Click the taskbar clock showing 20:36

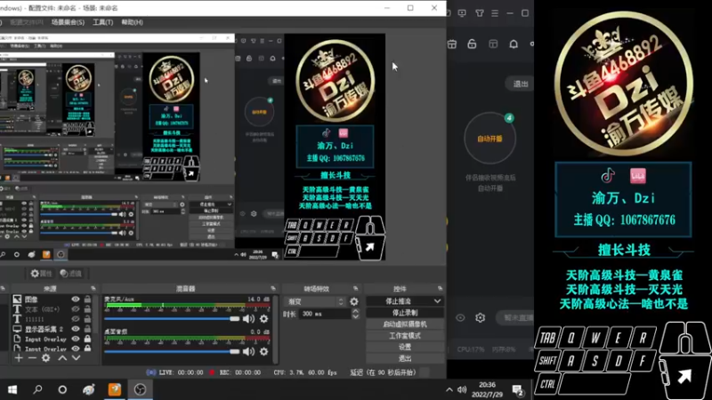click(487, 389)
